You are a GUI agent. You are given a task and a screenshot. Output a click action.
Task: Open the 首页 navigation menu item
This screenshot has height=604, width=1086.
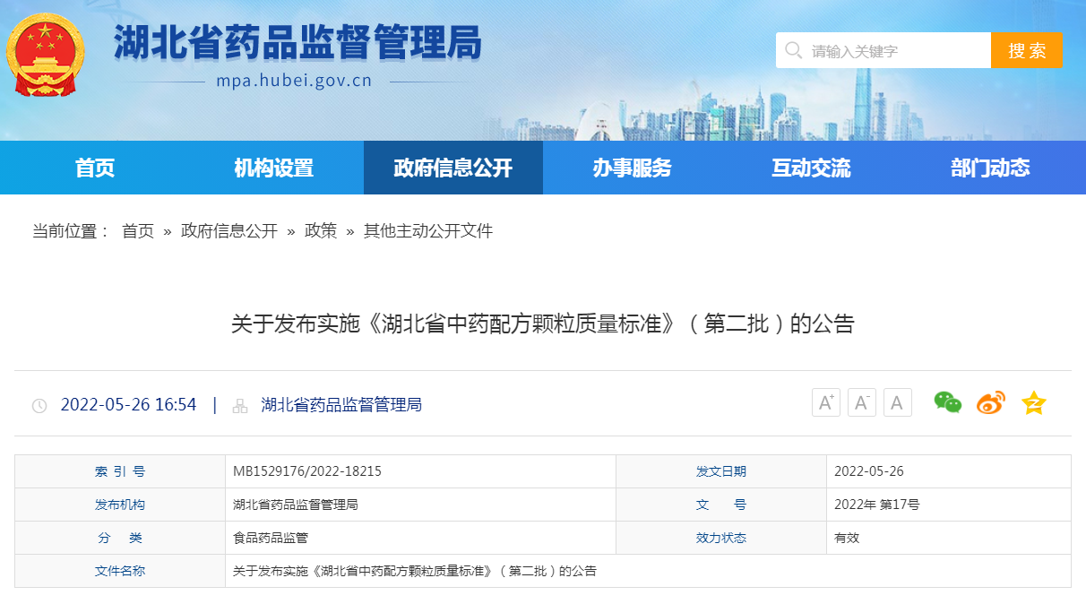95,168
